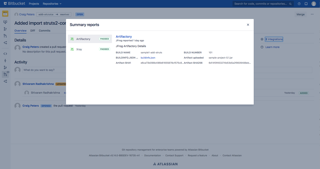Expand the Repositories dropdown menu
320x169 pixels.
[x=52, y=4]
